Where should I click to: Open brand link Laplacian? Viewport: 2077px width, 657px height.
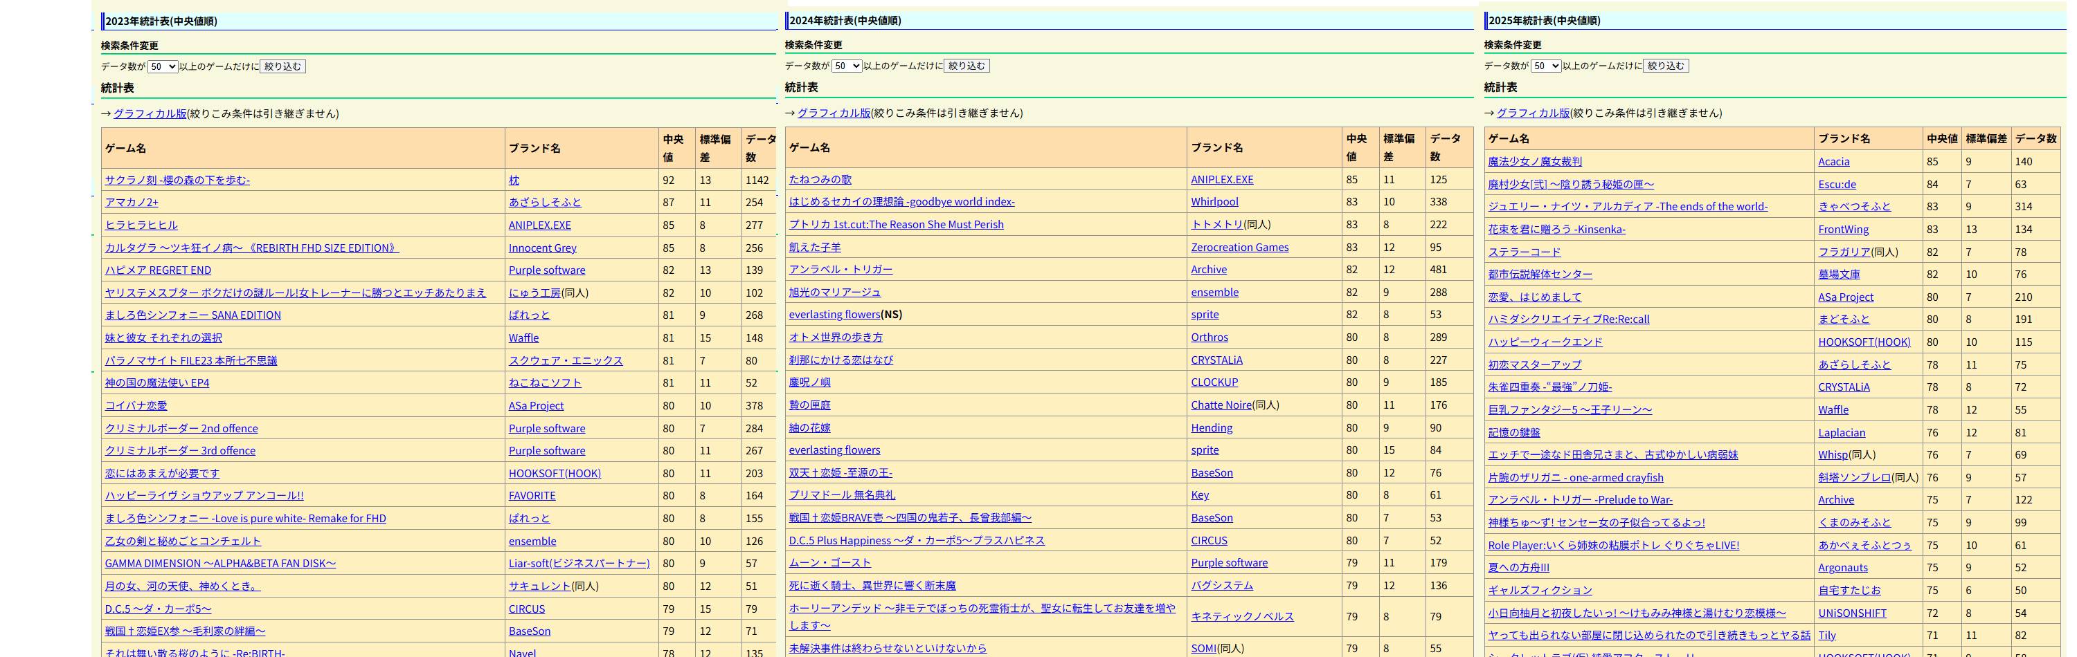(x=1842, y=432)
